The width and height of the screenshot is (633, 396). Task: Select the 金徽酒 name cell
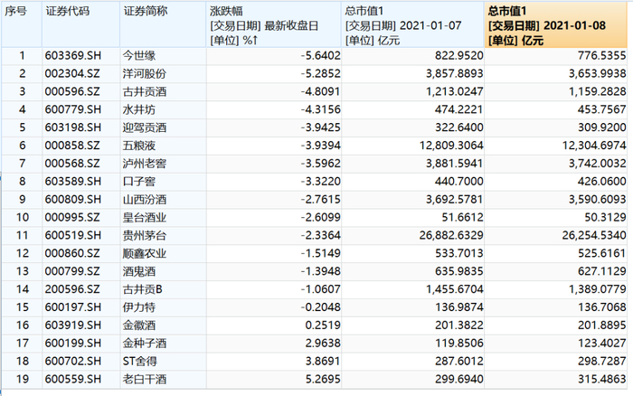[163, 325]
